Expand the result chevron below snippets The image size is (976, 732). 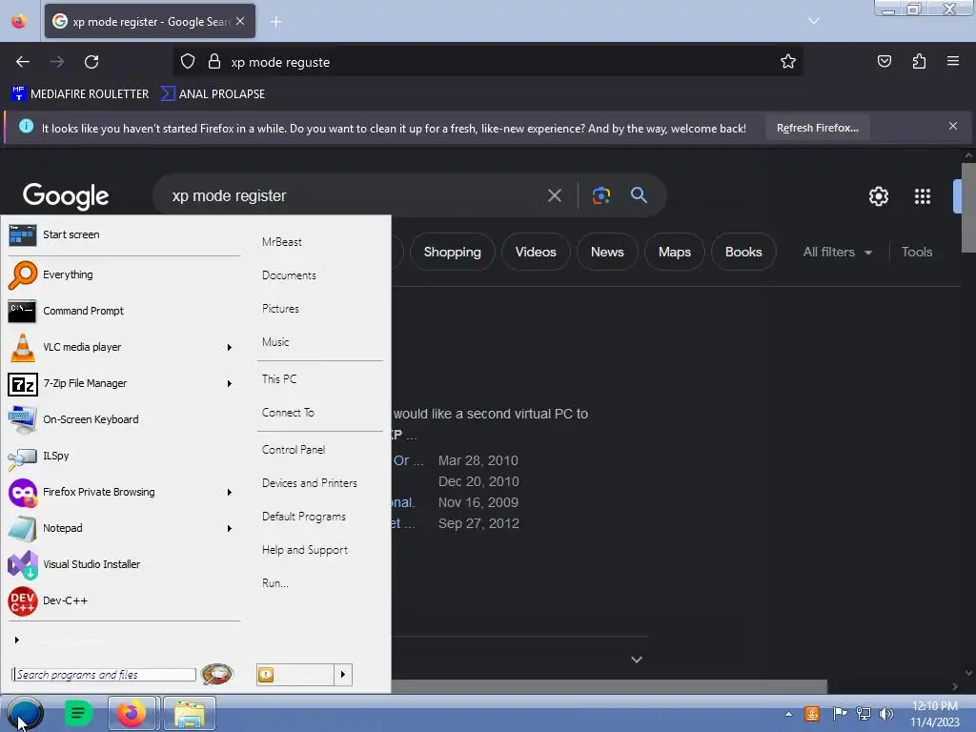point(636,660)
